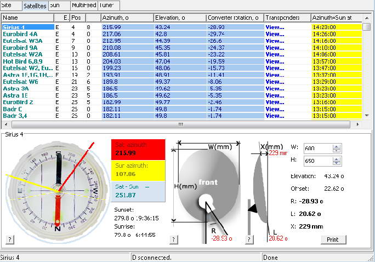Sort by the Elevation column header
This screenshot has height=262, width=375.
[180, 18]
